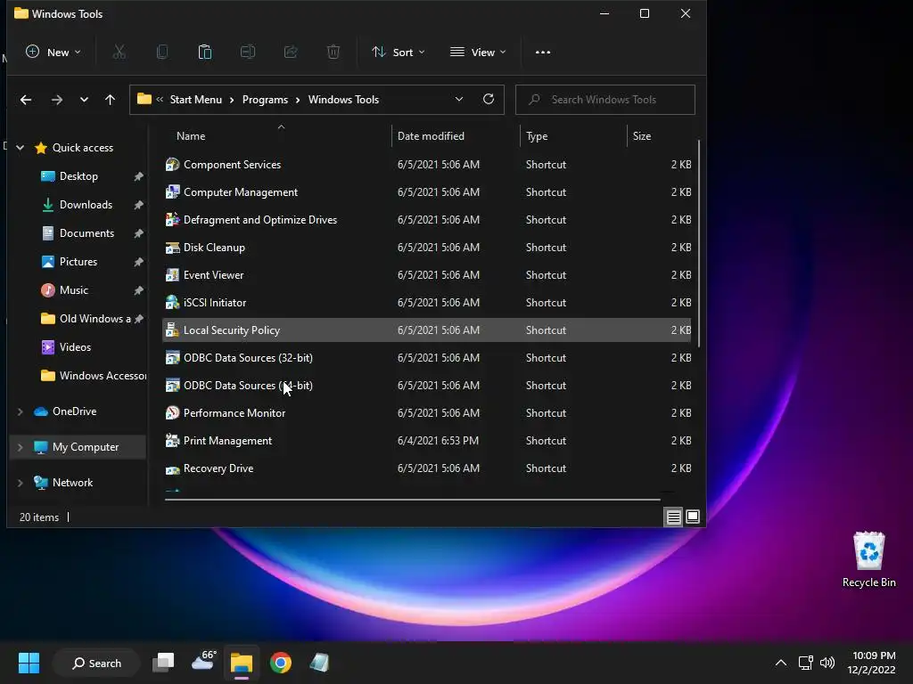Viewport: 913px width, 684px height.
Task: Sort by Date modified column header
Action: click(x=431, y=136)
